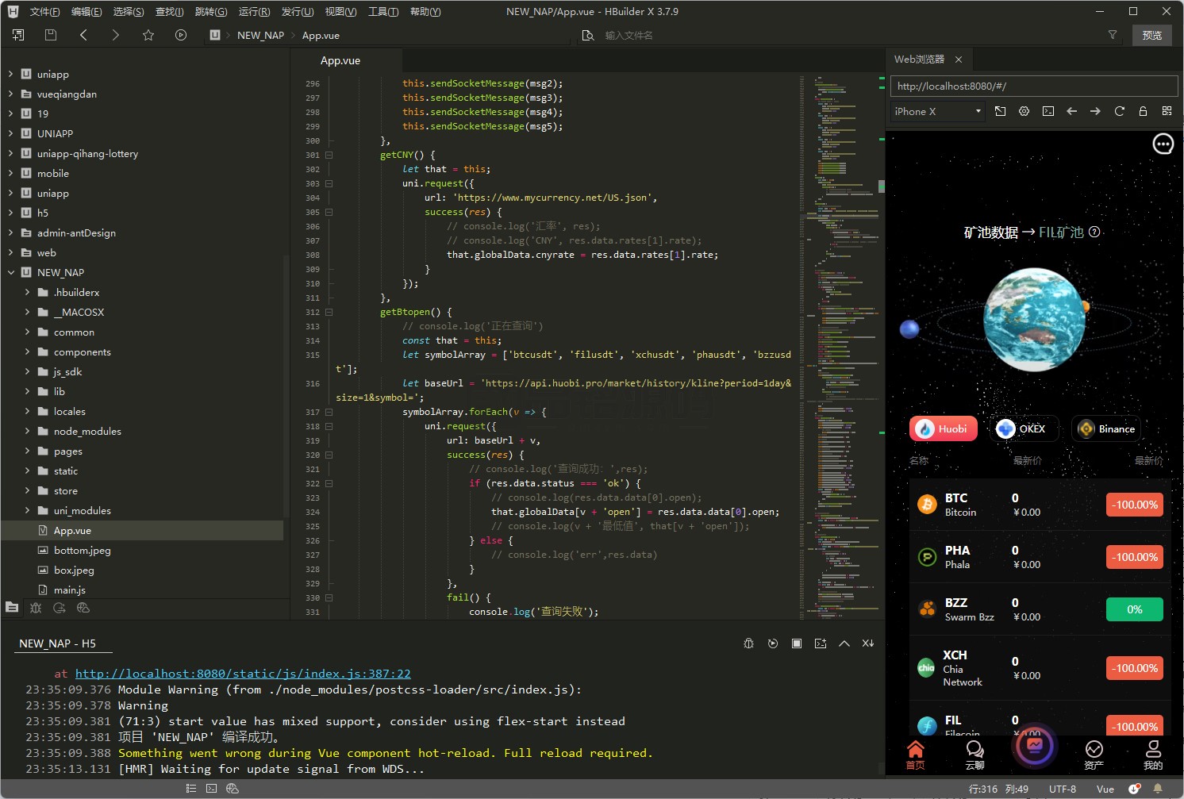
Task: Switch to the App.vue editor tab
Action: coord(340,61)
